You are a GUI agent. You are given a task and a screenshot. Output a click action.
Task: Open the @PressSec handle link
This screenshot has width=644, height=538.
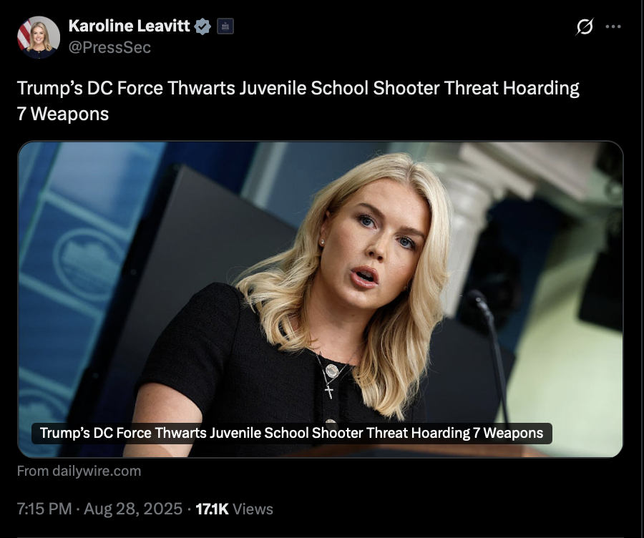[109, 48]
